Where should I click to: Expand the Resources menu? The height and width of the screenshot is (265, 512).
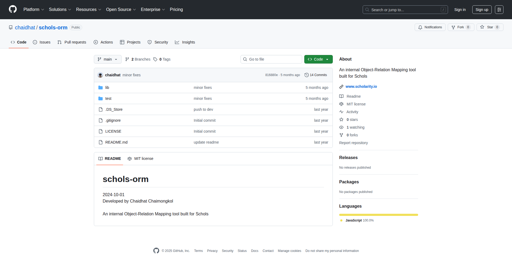pos(89,10)
